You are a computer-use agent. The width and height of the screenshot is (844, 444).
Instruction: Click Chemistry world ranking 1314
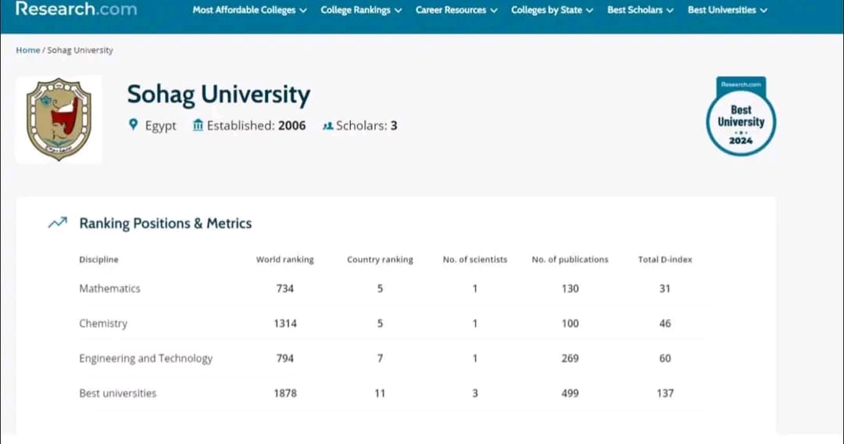[x=284, y=324]
